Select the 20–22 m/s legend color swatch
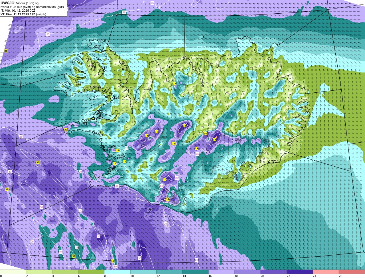 coord(274,272)
